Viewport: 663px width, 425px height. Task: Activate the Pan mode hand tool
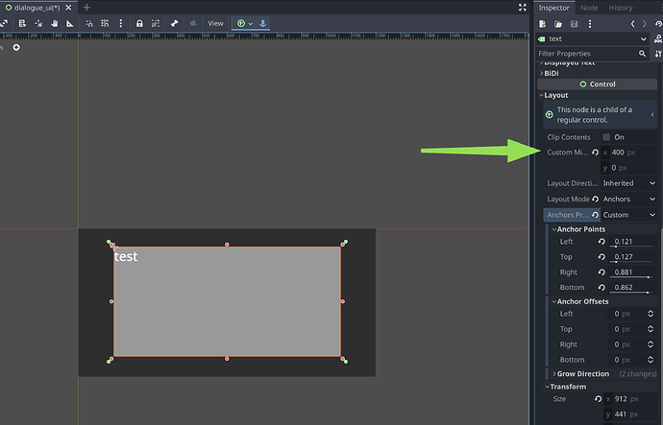pos(54,24)
